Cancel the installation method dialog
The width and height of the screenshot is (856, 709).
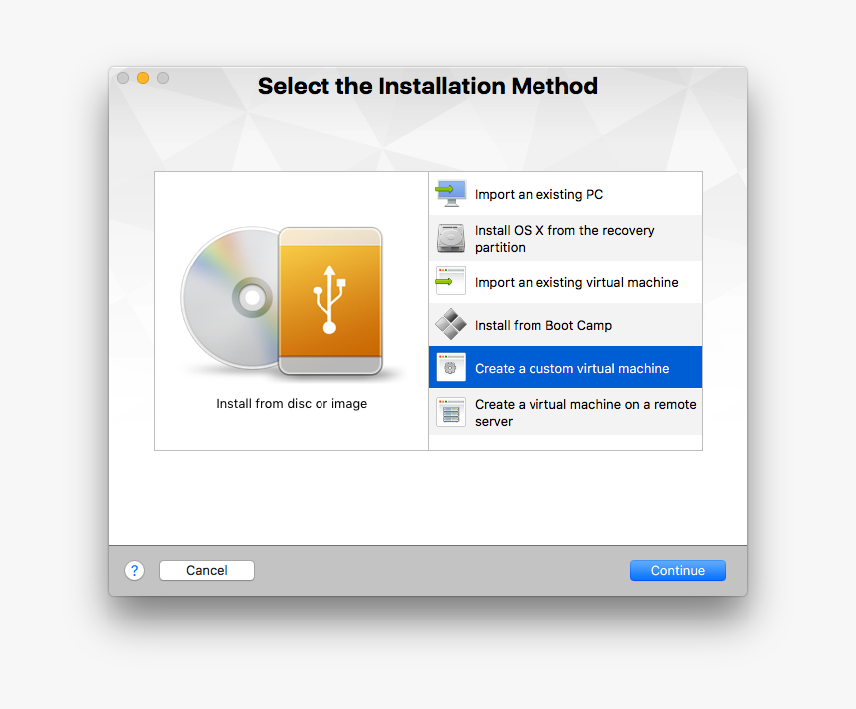pos(207,571)
